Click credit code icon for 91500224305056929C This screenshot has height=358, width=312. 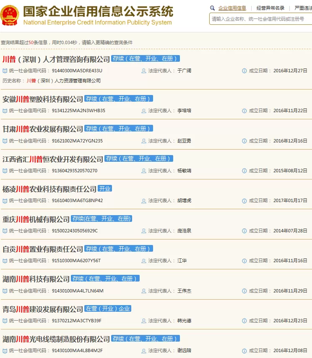click(x=5, y=231)
